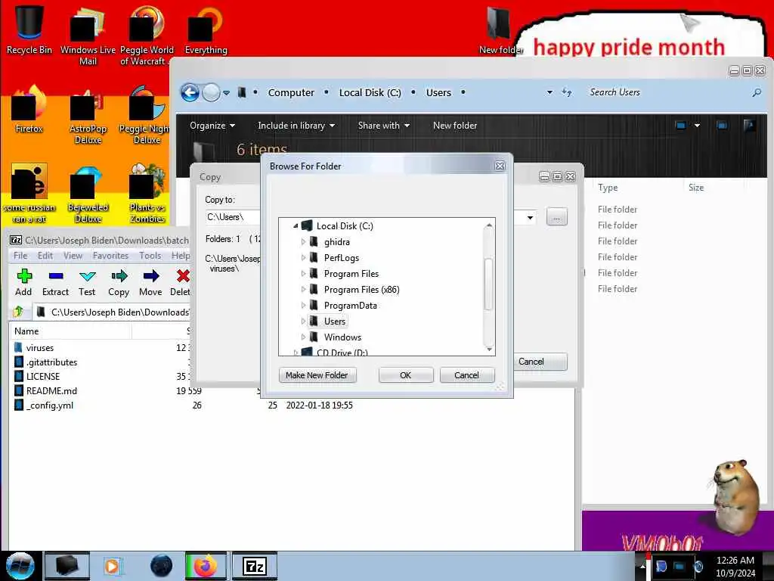Viewport: 774px width, 581px height.
Task: Click Make New Folder button
Action: pos(317,375)
